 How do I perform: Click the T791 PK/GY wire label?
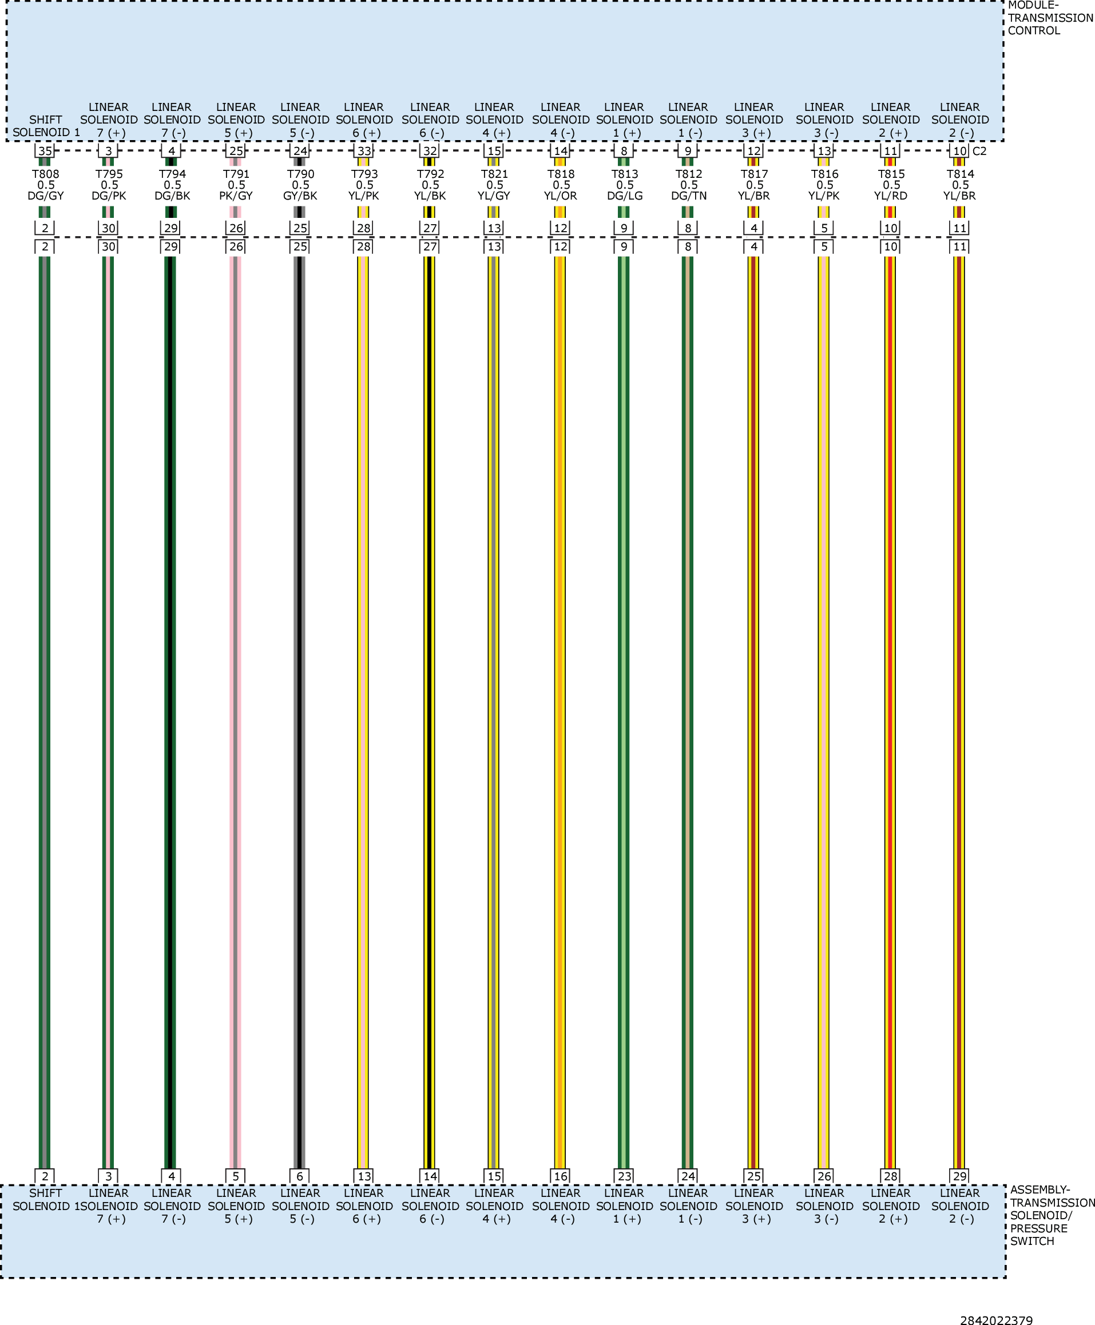coord(236,185)
